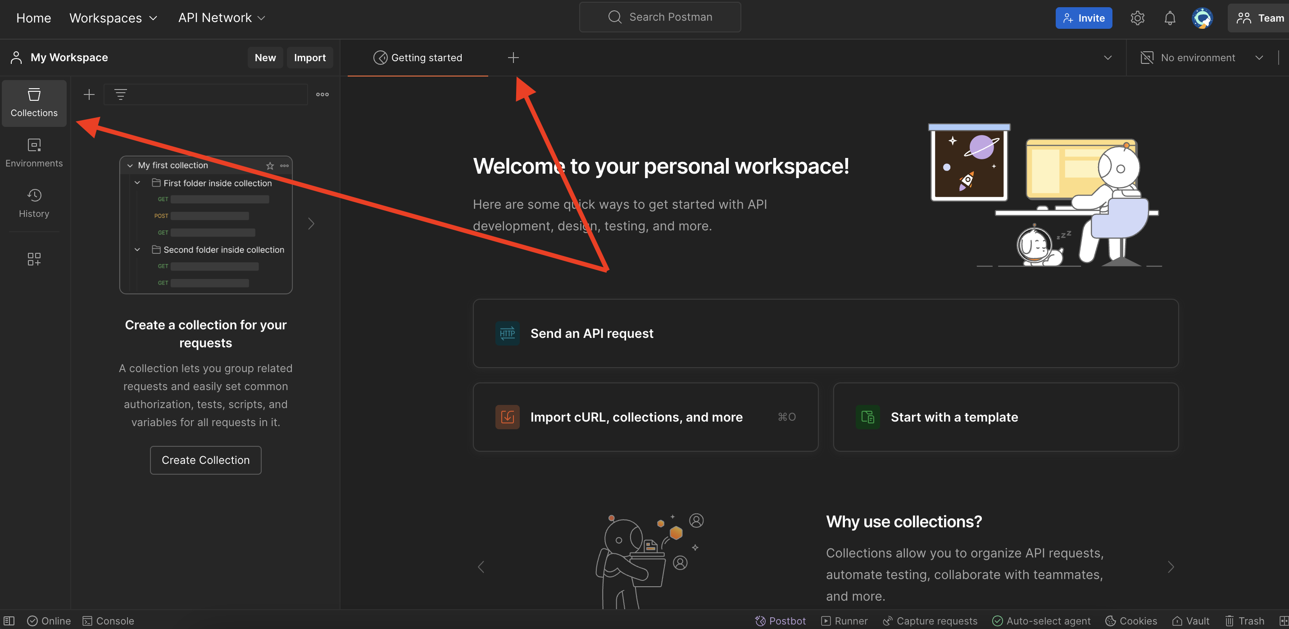1289x629 pixels.
Task: Open Cookies manager
Action: tap(1131, 620)
